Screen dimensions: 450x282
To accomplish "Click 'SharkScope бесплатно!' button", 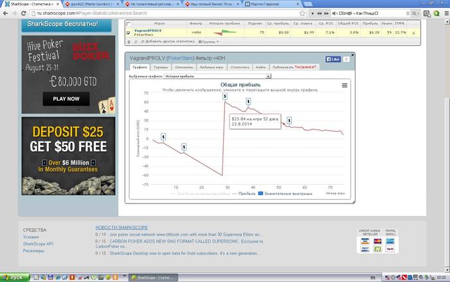I will [x=67, y=24].
